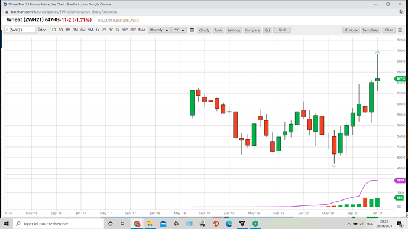The width and height of the screenshot is (408, 229).
Task: Click the Compare button
Action: point(252,30)
